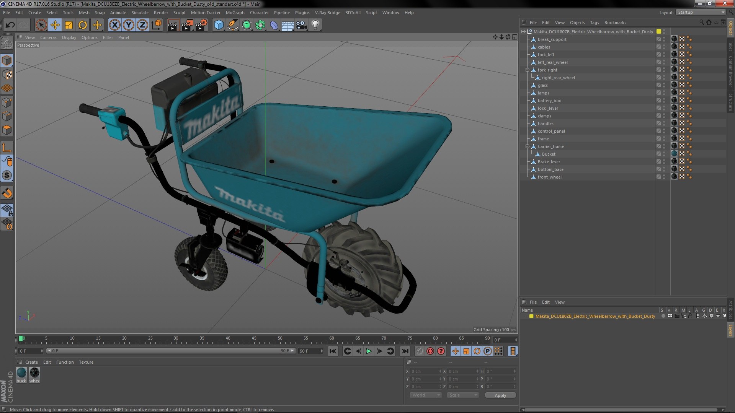Collapse fork_right tree node
The image size is (735, 413).
click(x=527, y=70)
